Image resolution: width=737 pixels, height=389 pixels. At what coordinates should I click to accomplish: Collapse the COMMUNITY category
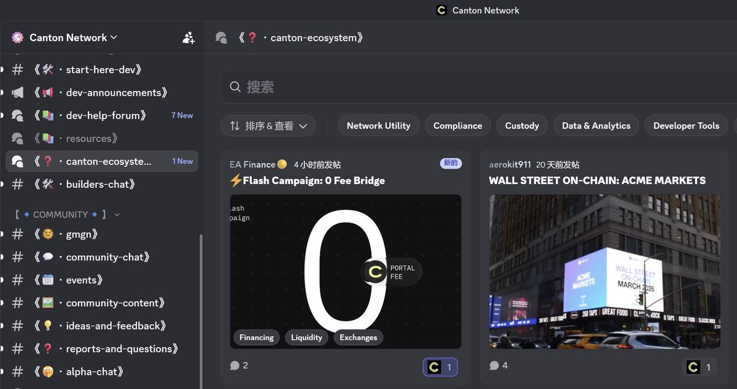point(66,215)
